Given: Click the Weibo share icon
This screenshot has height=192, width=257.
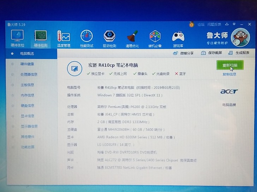Looking at the screenshot, I should pos(175,53).
